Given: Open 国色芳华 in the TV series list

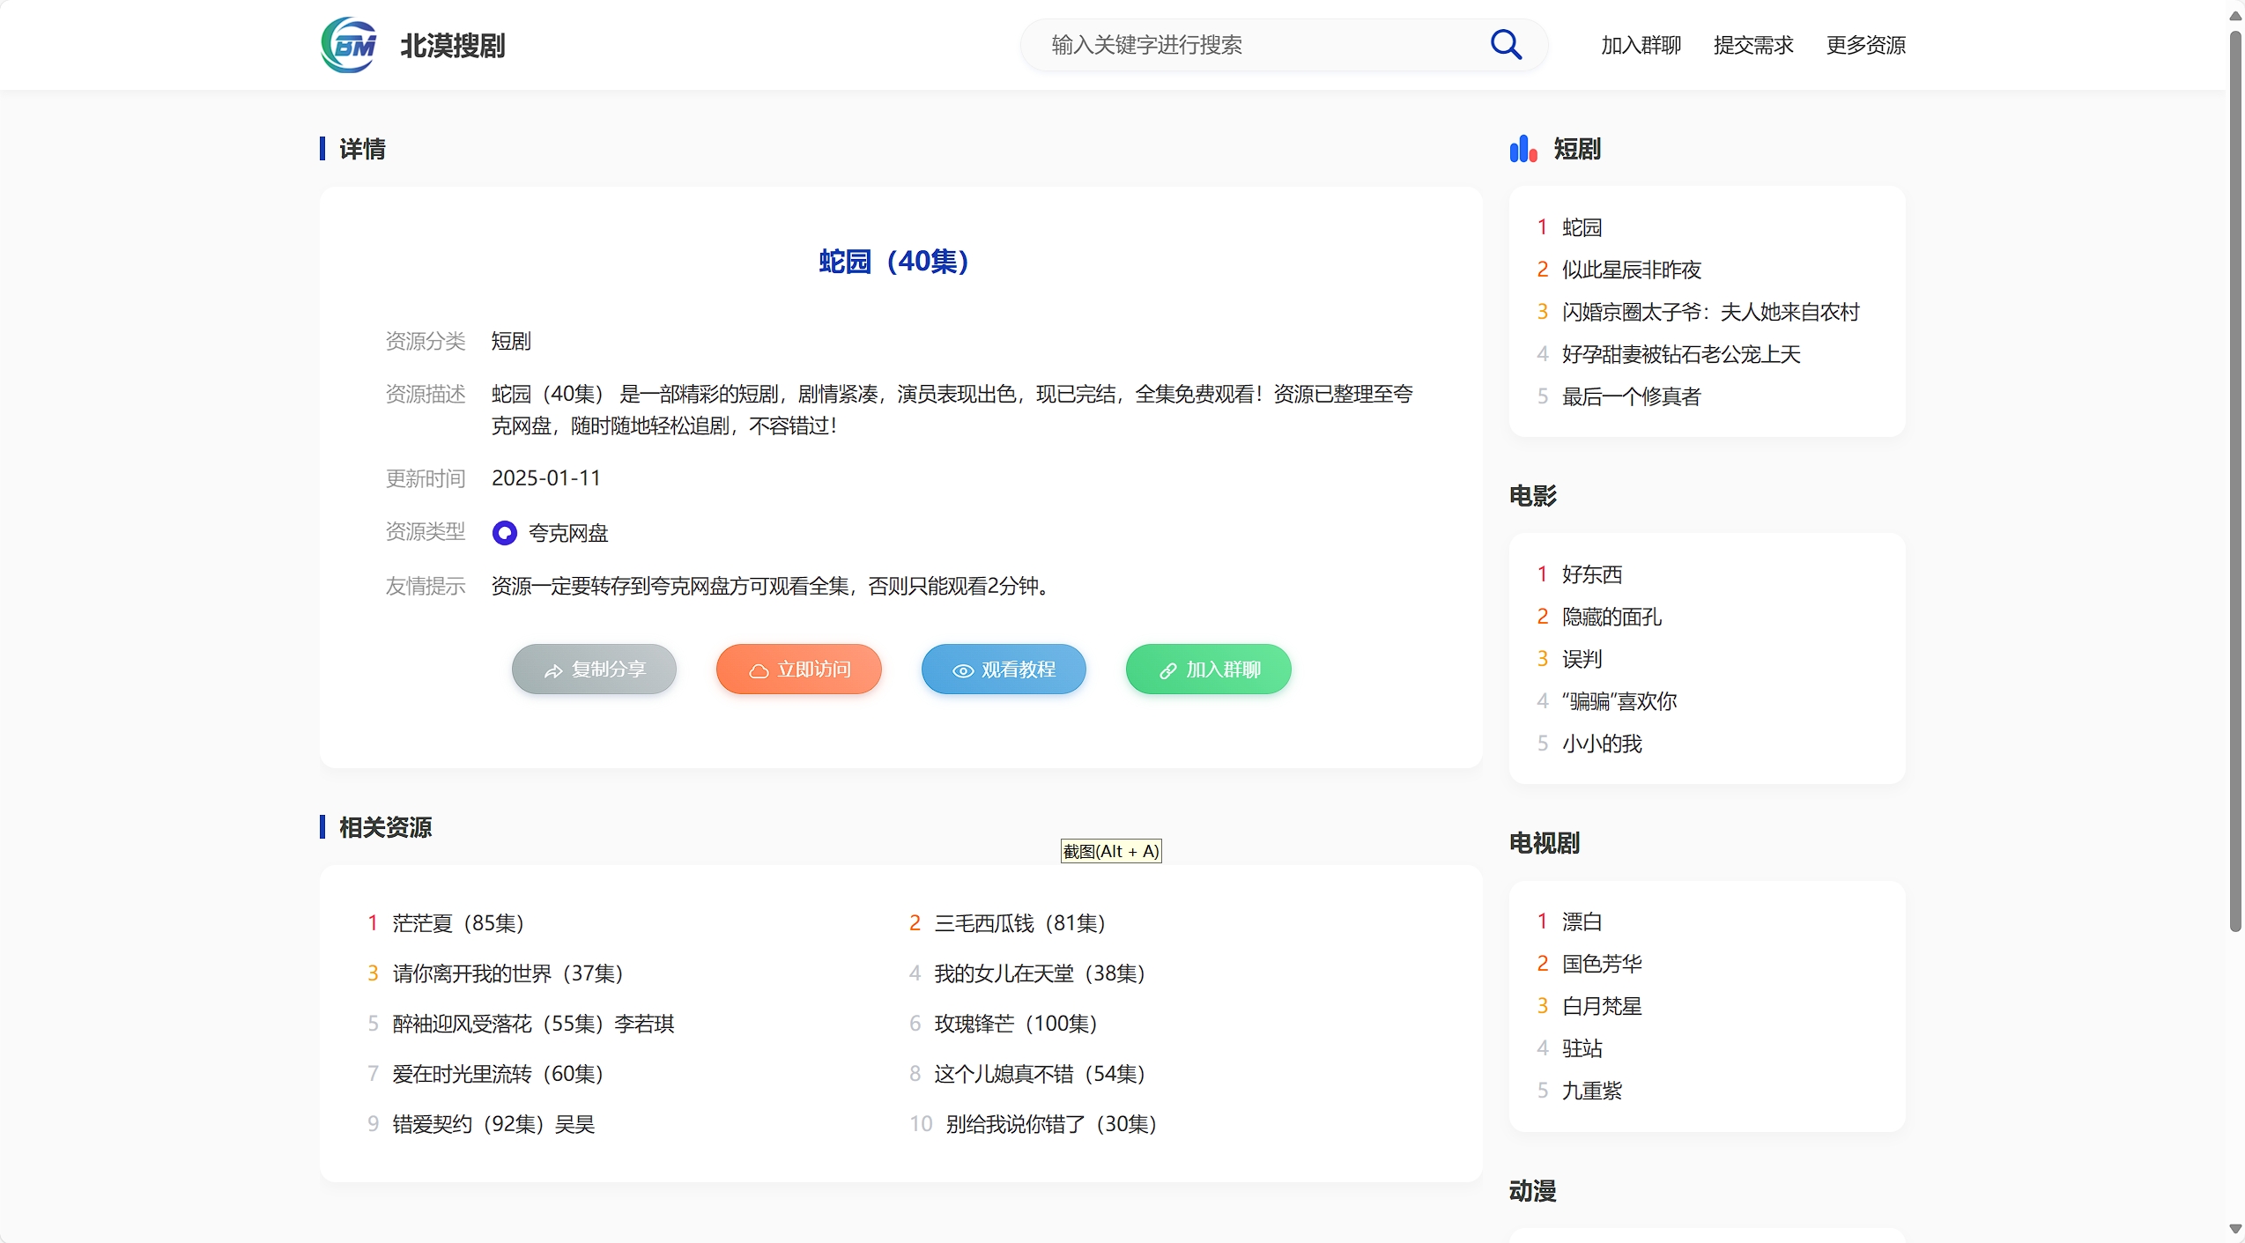Looking at the screenshot, I should point(1602,964).
